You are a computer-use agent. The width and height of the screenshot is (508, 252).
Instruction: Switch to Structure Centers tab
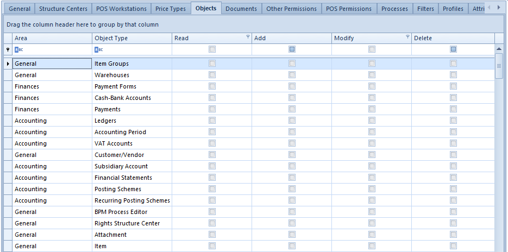tap(63, 9)
